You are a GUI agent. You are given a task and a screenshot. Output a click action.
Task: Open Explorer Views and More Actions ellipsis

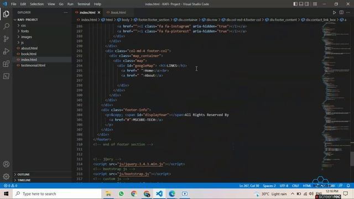66,12
